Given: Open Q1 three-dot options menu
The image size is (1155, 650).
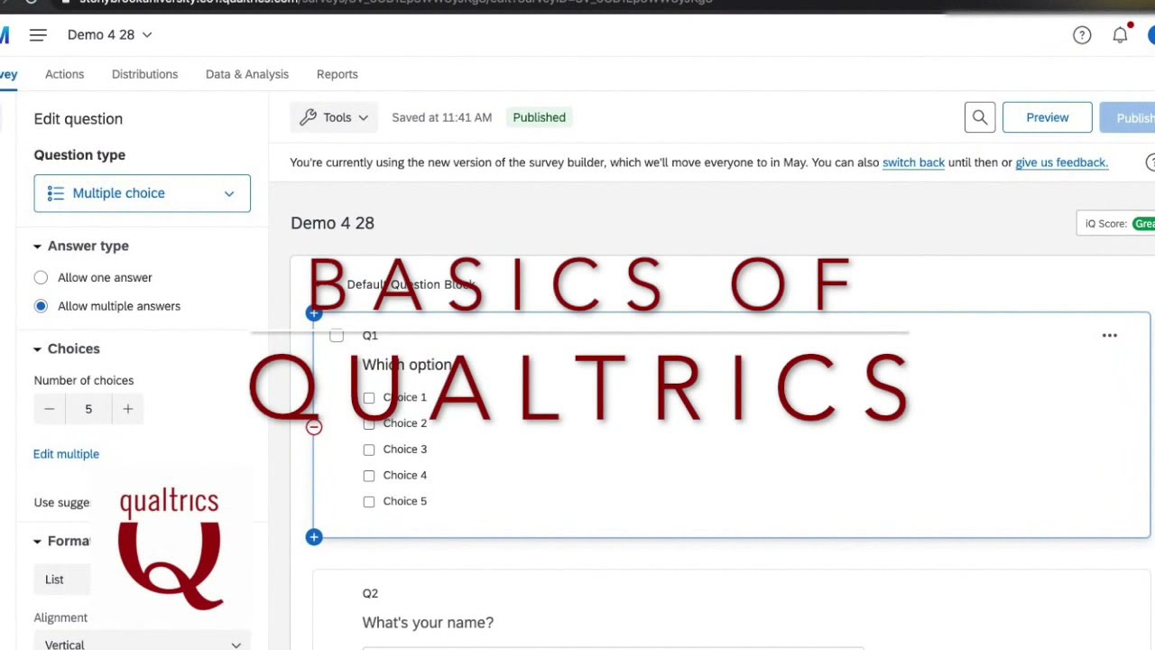Looking at the screenshot, I should click(x=1110, y=336).
